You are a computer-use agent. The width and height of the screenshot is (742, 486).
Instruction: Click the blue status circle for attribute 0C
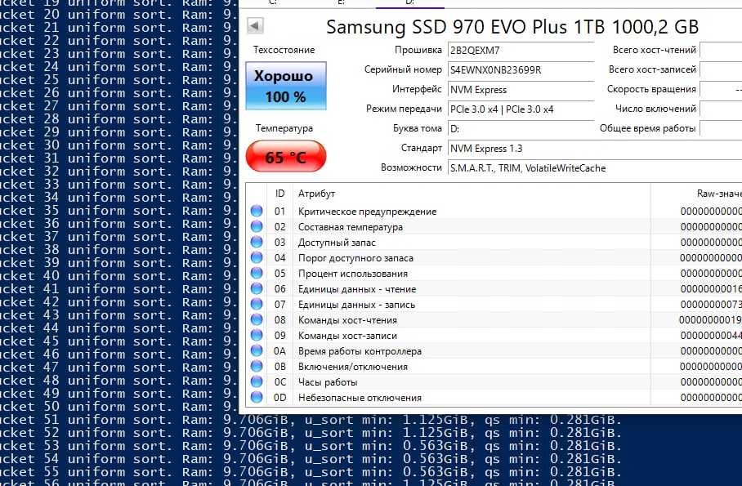(257, 381)
